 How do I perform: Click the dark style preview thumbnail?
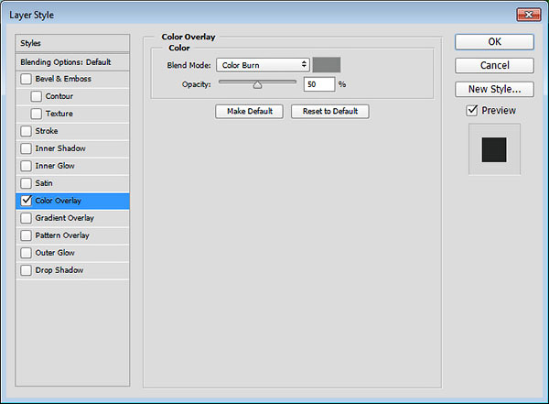[494, 149]
